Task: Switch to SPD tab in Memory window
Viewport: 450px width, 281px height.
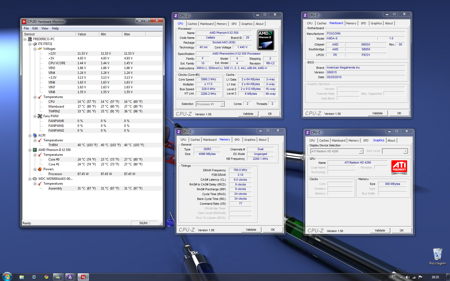Action: coord(237,140)
